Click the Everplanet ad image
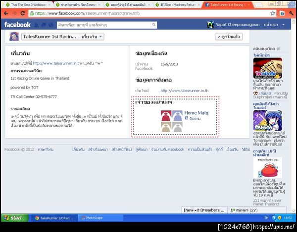 click(x=267, y=168)
